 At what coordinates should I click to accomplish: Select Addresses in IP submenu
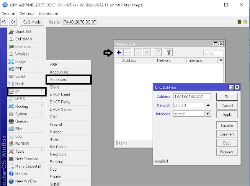69,79
